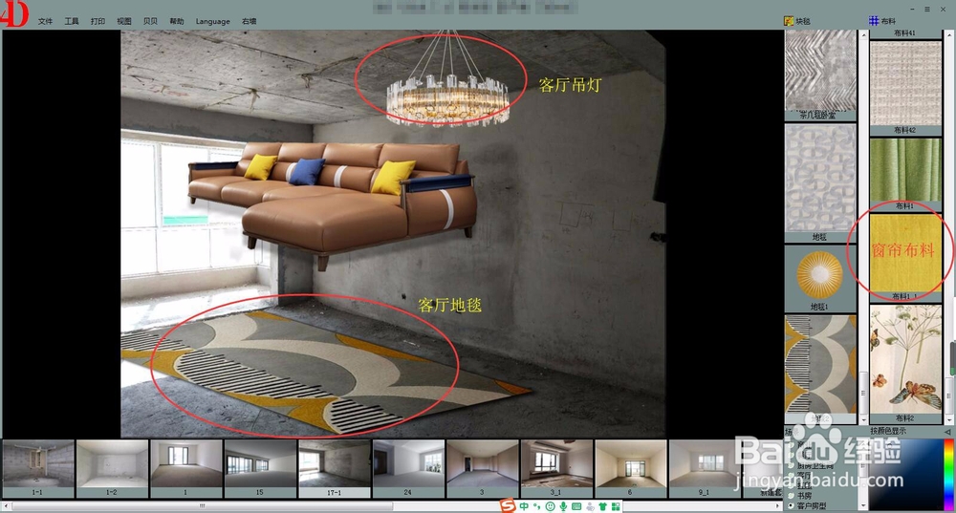Viewport: 956px width, 513px height.
Task: Open the Language menu
Action: 213,21
